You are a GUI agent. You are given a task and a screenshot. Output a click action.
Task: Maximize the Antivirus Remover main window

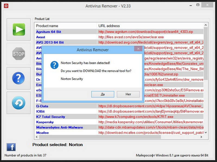198,5
